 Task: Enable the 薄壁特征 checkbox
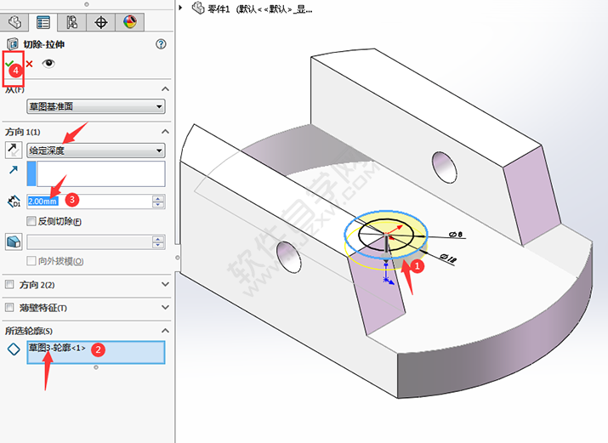9,307
